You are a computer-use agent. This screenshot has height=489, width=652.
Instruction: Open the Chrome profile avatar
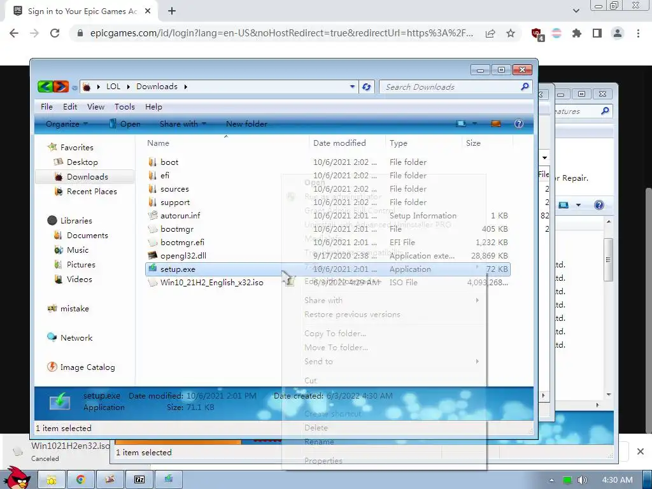tap(618, 33)
